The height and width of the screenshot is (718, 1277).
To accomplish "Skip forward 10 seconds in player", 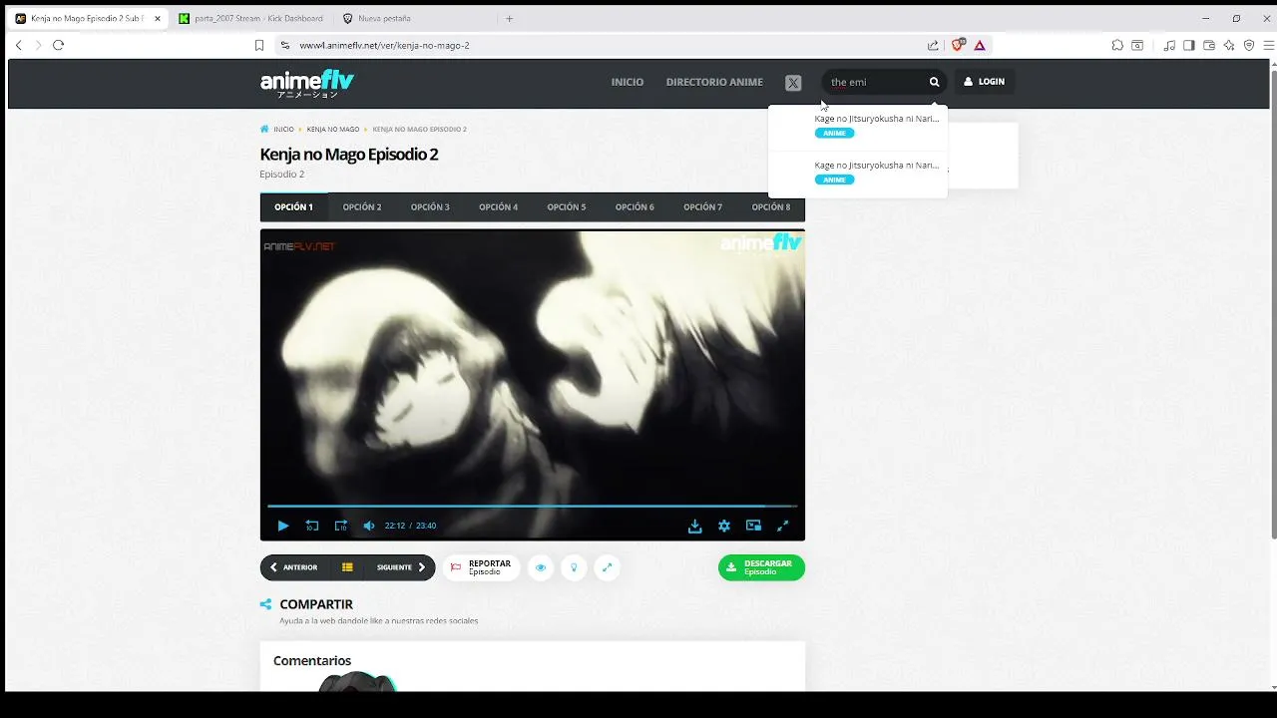I will pos(341,526).
